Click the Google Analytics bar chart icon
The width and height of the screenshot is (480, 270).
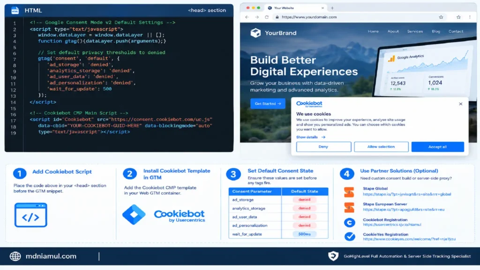click(391, 59)
